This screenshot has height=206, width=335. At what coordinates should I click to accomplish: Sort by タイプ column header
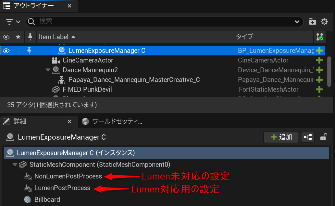pyautogui.click(x=274, y=37)
